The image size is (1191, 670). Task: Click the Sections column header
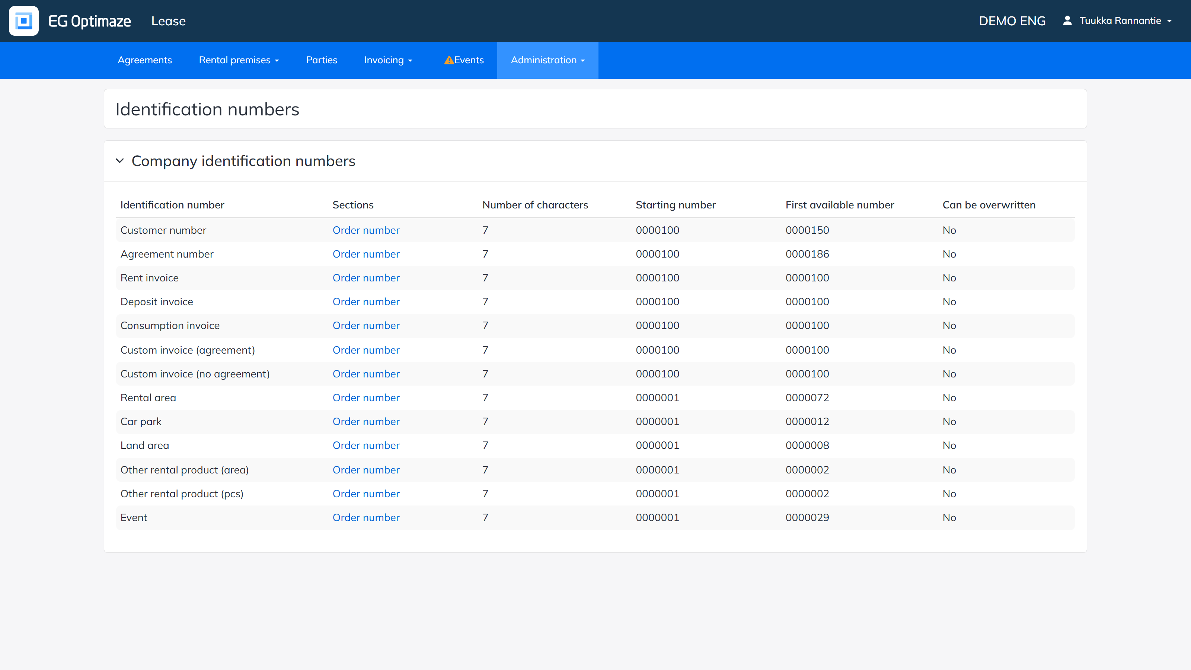click(353, 205)
